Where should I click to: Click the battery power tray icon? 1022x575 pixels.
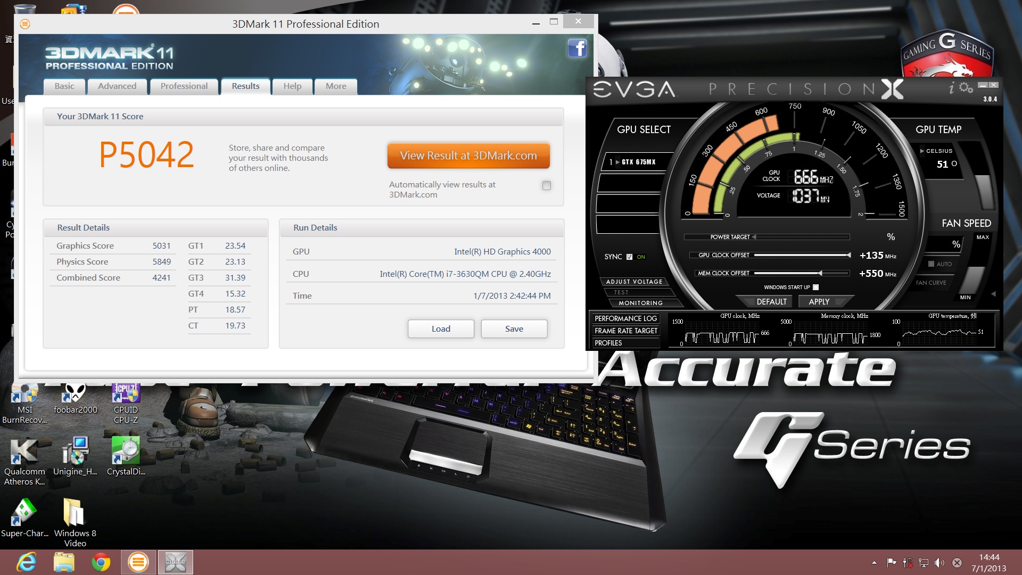click(908, 562)
